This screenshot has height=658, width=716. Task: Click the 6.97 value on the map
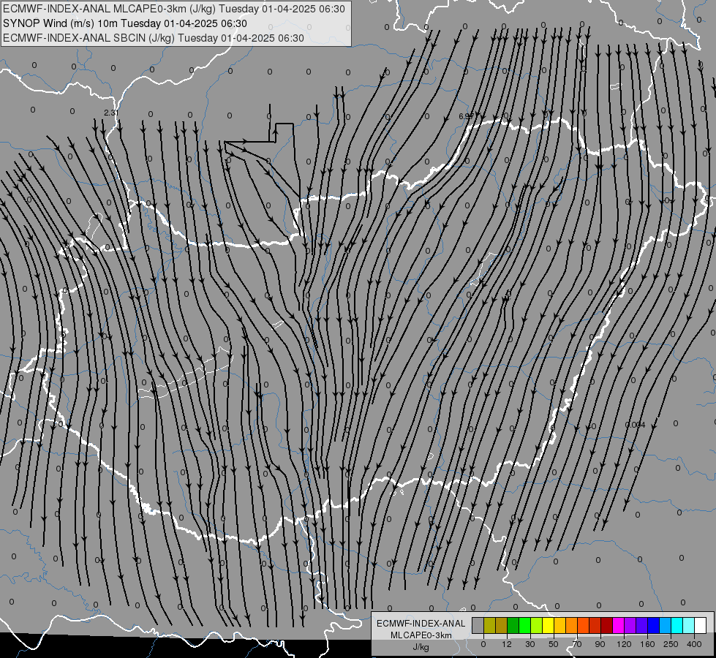[466, 117]
